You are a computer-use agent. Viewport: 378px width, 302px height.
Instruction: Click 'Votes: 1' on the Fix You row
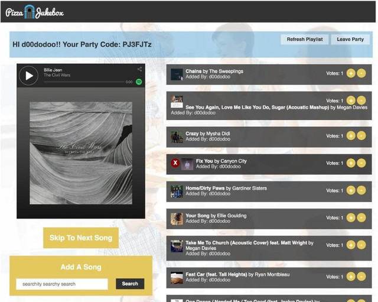(x=335, y=163)
